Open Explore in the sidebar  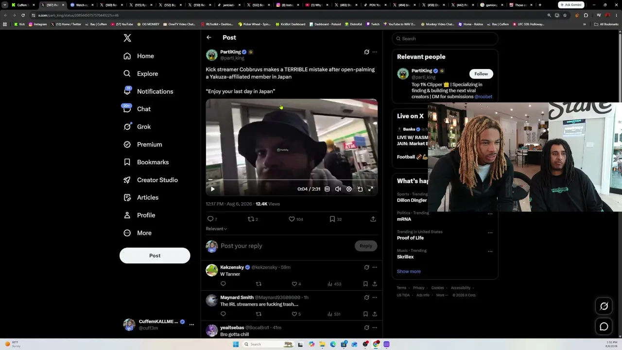pyautogui.click(x=140, y=73)
